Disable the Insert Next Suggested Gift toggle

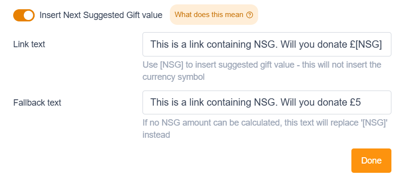tap(24, 15)
